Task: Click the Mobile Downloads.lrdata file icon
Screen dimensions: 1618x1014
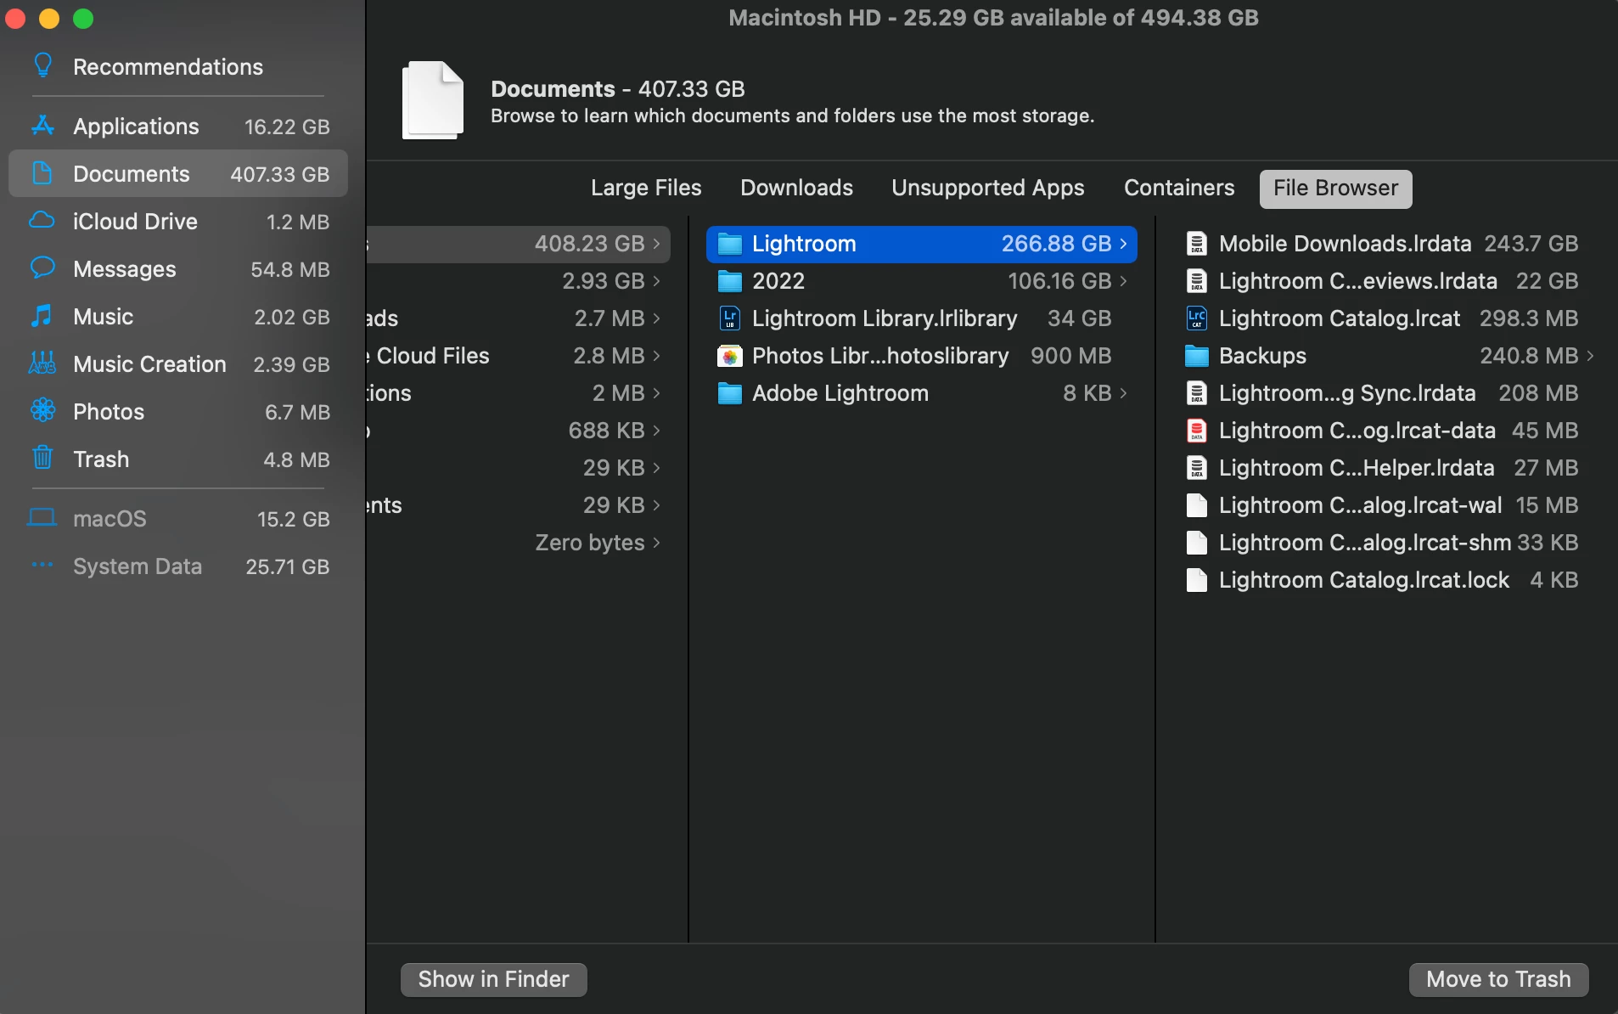Action: coord(1197,244)
